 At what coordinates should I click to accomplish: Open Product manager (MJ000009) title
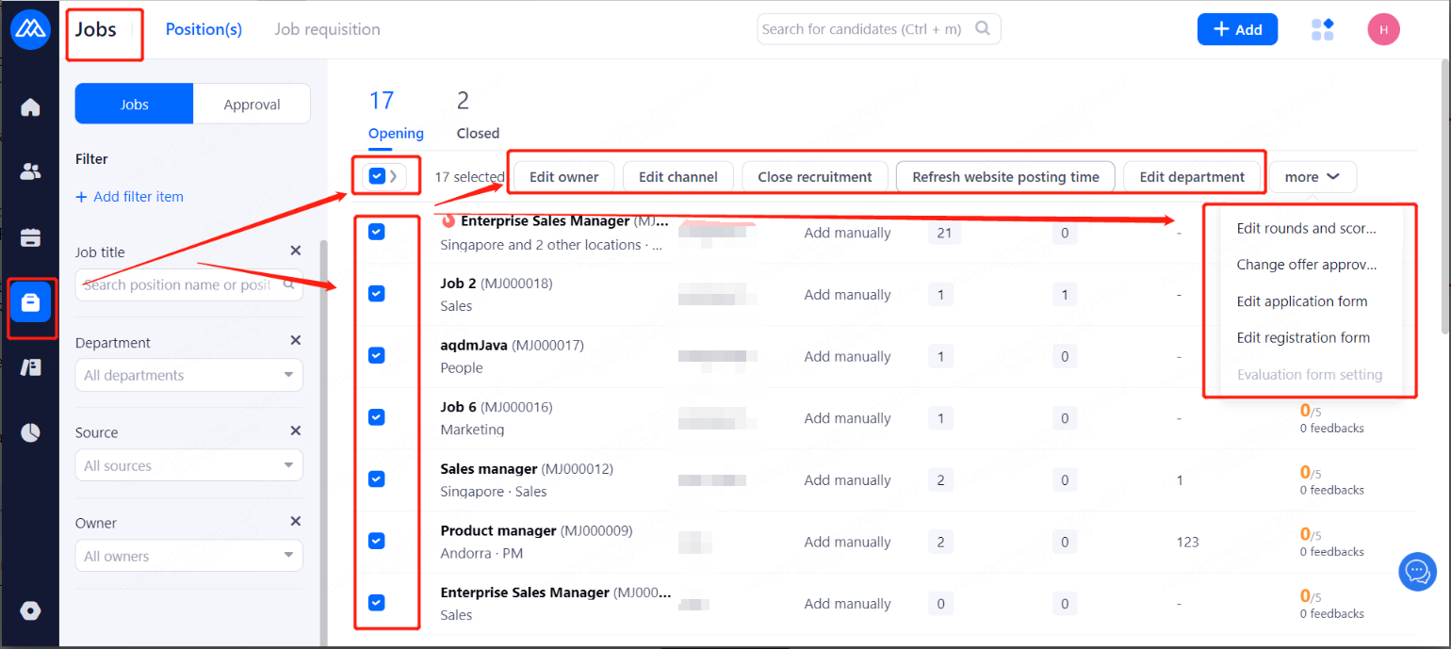(536, 530)
